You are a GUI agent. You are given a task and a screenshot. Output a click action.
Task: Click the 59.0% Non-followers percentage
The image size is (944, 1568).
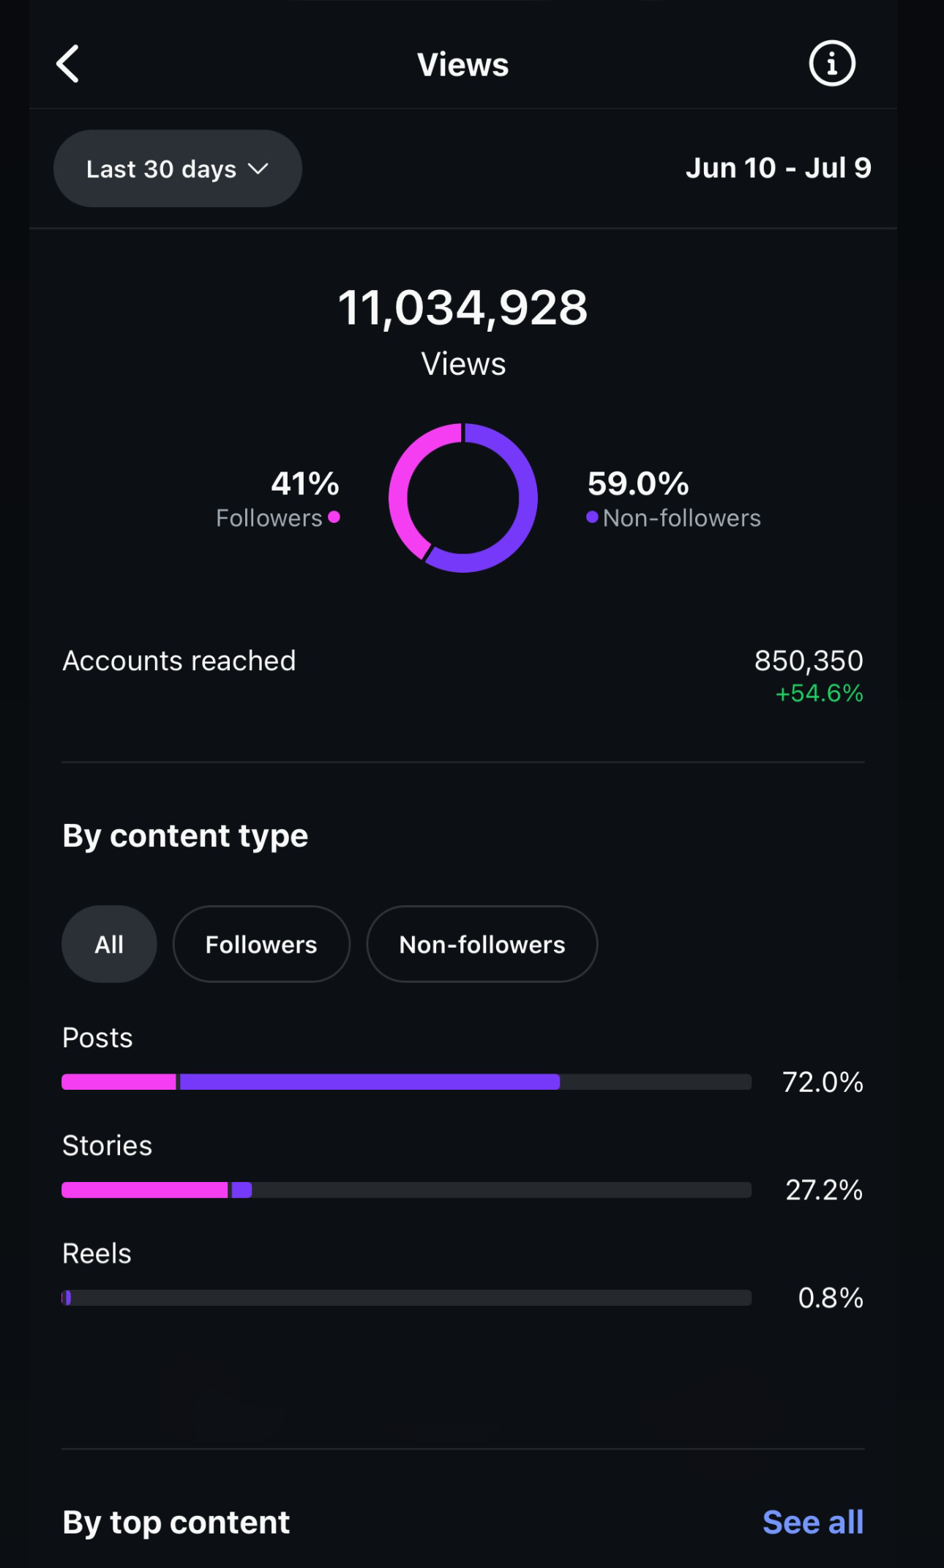(x=638, y=483)
